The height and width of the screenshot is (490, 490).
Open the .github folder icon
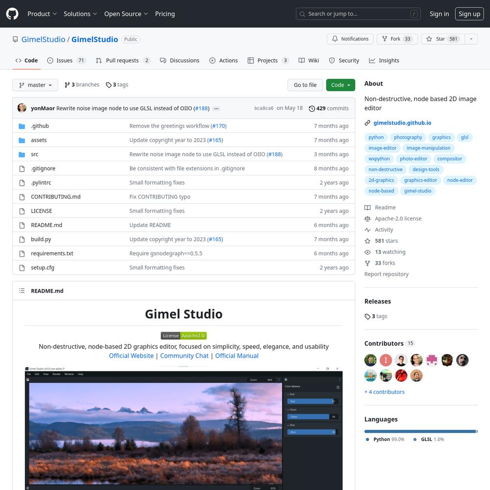click(22, 126)
